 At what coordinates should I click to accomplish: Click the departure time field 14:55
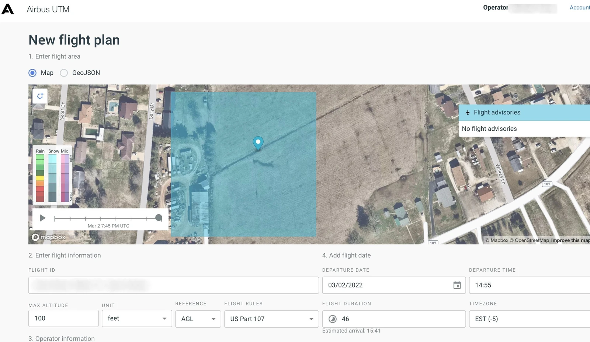[530, 285]
